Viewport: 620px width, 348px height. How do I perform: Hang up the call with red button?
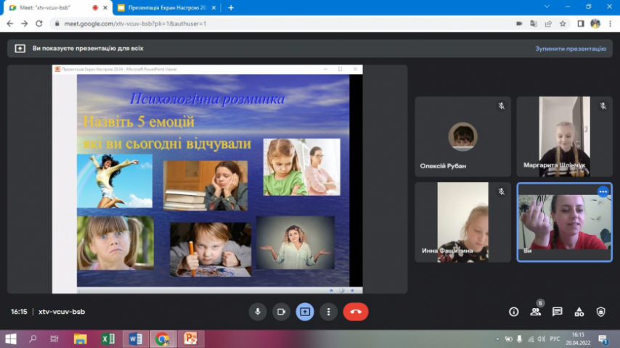356,312
